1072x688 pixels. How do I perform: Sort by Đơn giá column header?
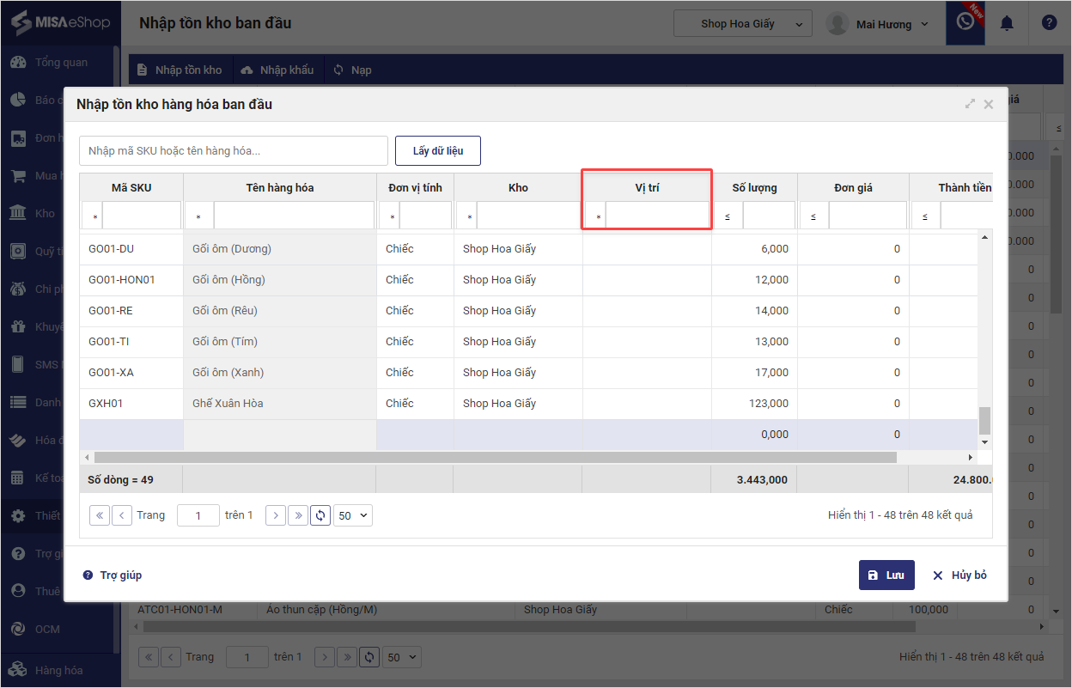(x=854, y=187)
